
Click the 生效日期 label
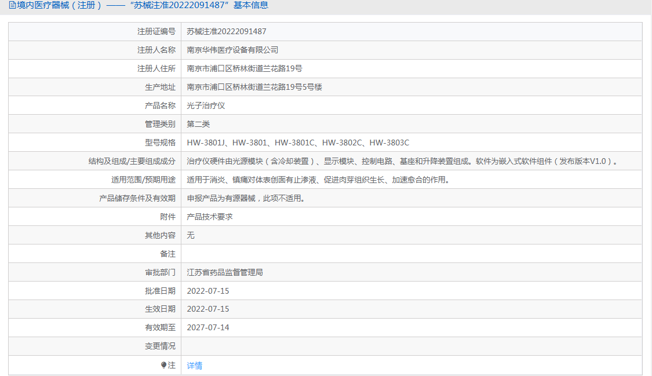(x=160, y=309)
